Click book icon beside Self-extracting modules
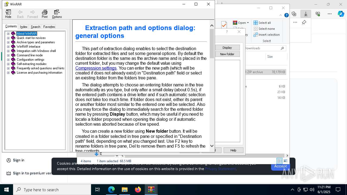 13,64
